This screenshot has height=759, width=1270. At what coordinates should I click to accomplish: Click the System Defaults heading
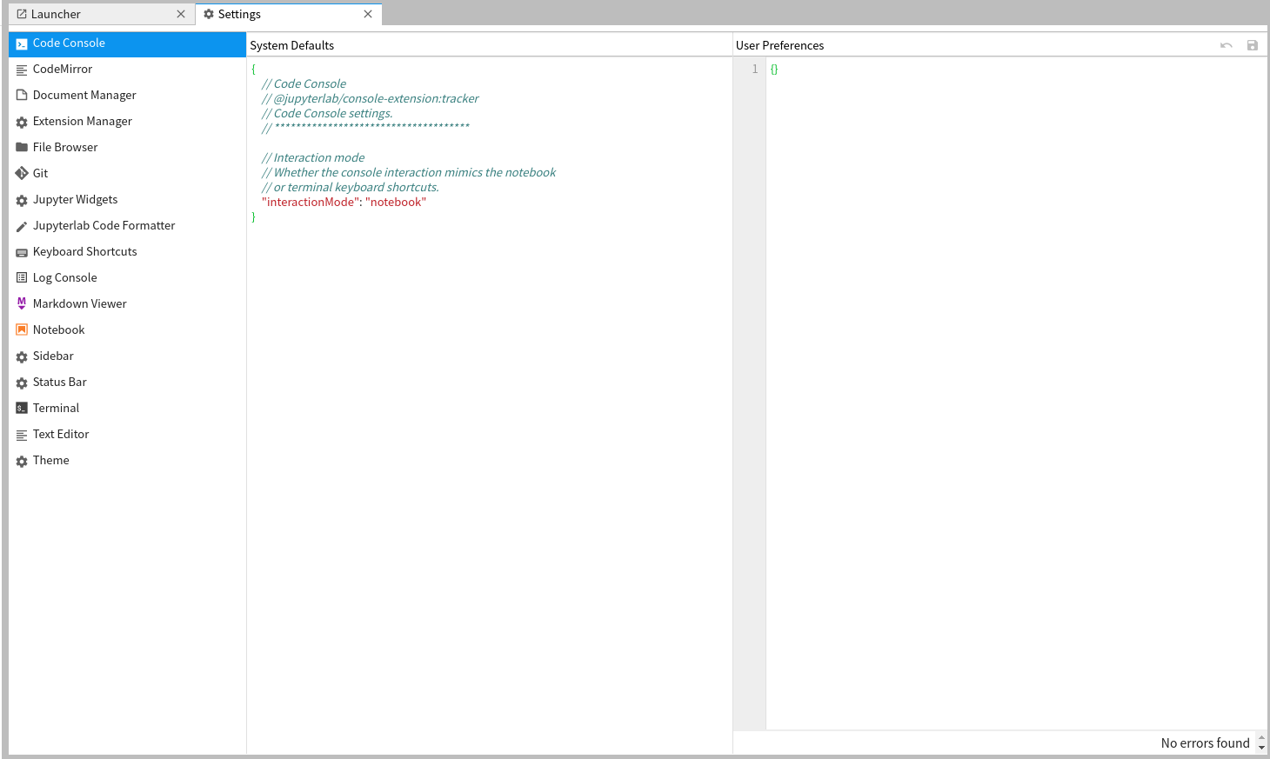click(x=292, y=45)
